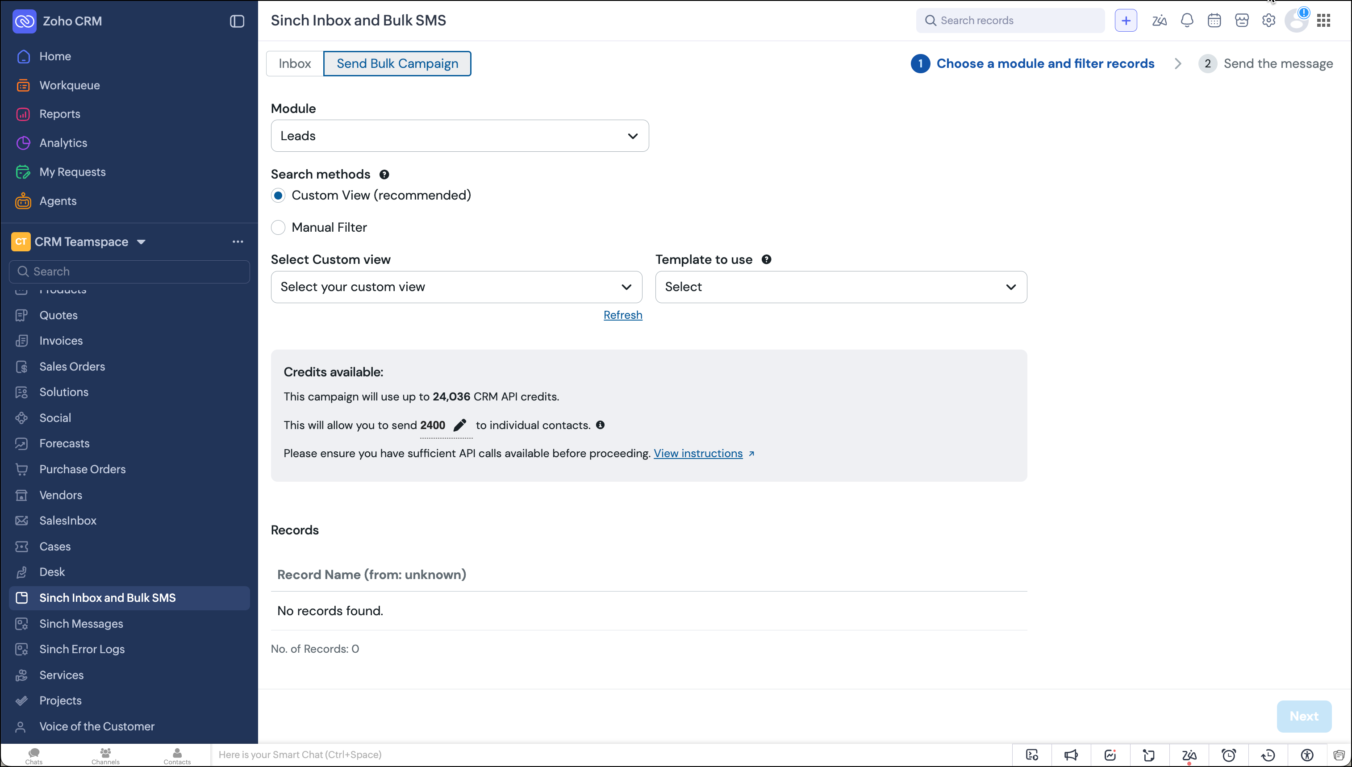The width and height of the screenshot is (1352, 767).
Task: Expand the CRM Teamspace dropdown arrow
Action: tap(141, 242)
